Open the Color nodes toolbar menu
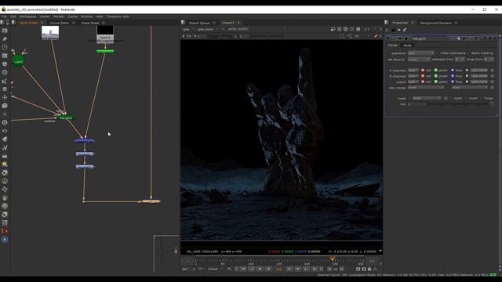This screenshot has width=502, height=282. point(5,64)
